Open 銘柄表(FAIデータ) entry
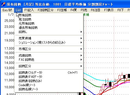Screen dimensions: 130x95 coord(49,77)
